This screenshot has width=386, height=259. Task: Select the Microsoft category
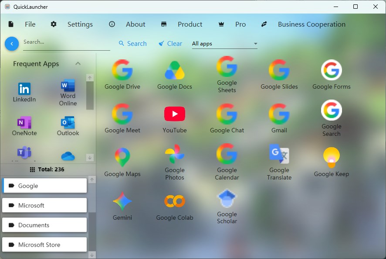click(x=44, y=205)
